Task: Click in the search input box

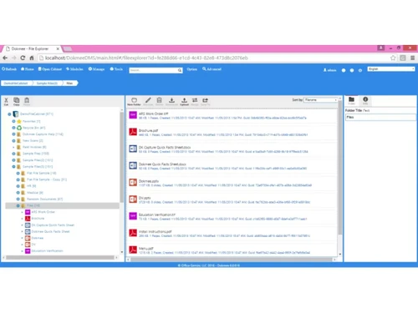Action: (153, 70)
